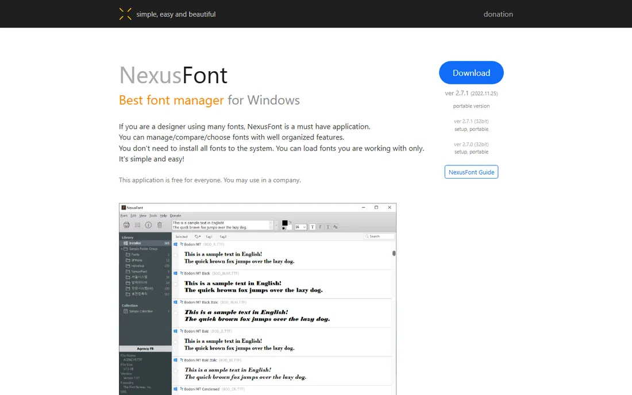Tick the selection circle for Bodoni MT Bold Italic
The width and height of the screenshot is (632, 395).
pyautogui.click(x=175, y=371)
